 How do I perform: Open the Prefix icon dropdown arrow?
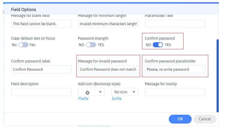[x=100, y=92]
